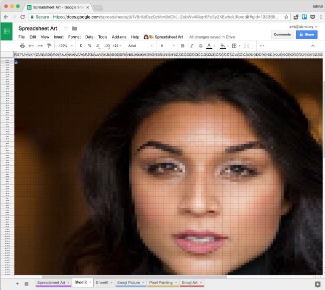The width and height of the screenshot is (325, 290).
Task: Open the Emoji Picture tab dropdown arrow
Action: [x=143, y=283]
